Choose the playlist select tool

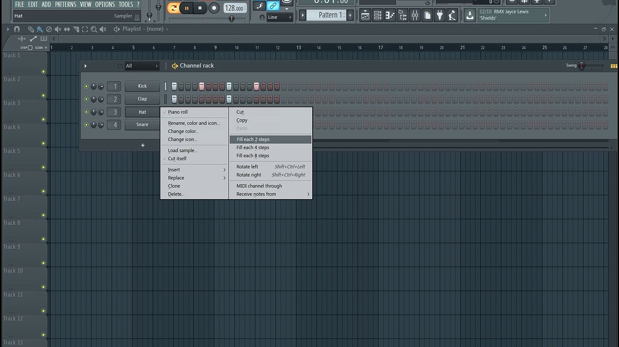[85, 29]
